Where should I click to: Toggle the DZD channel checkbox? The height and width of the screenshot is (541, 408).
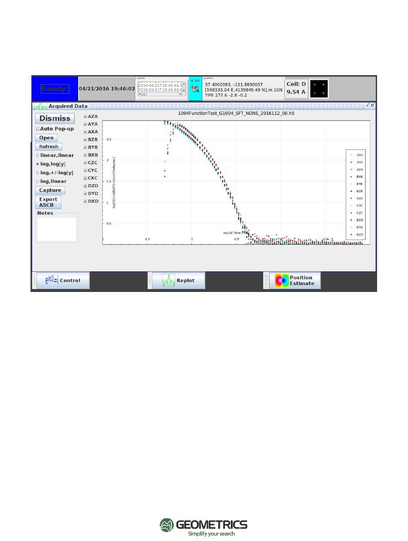85,186
